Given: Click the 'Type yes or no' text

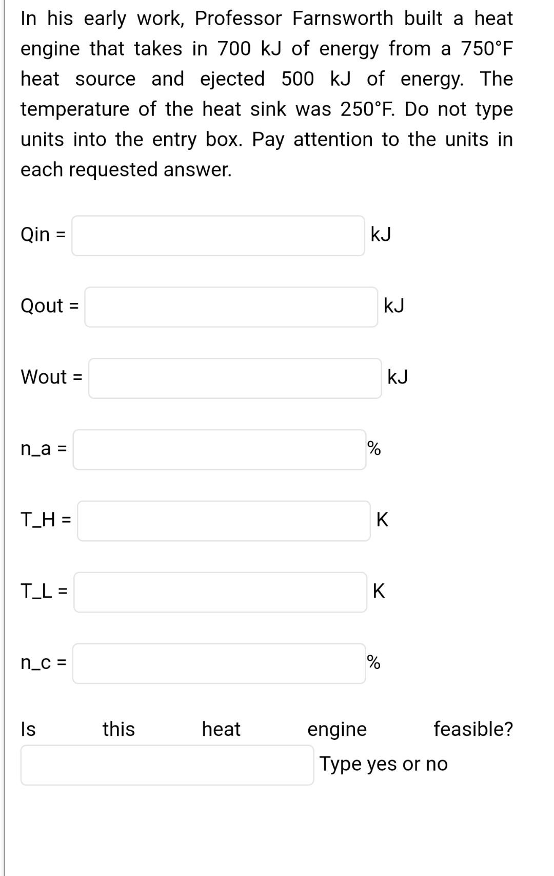Looking at the screenshot, I should pyautogui.click(x=384, y=765).
